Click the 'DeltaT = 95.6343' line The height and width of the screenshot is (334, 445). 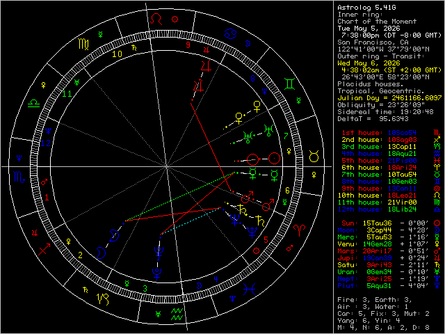pyautogui.click(x=373, y=119)
